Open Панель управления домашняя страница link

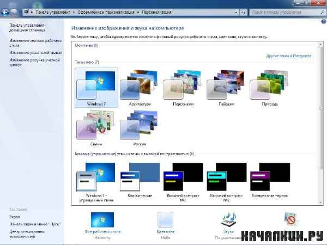(27, 28)
